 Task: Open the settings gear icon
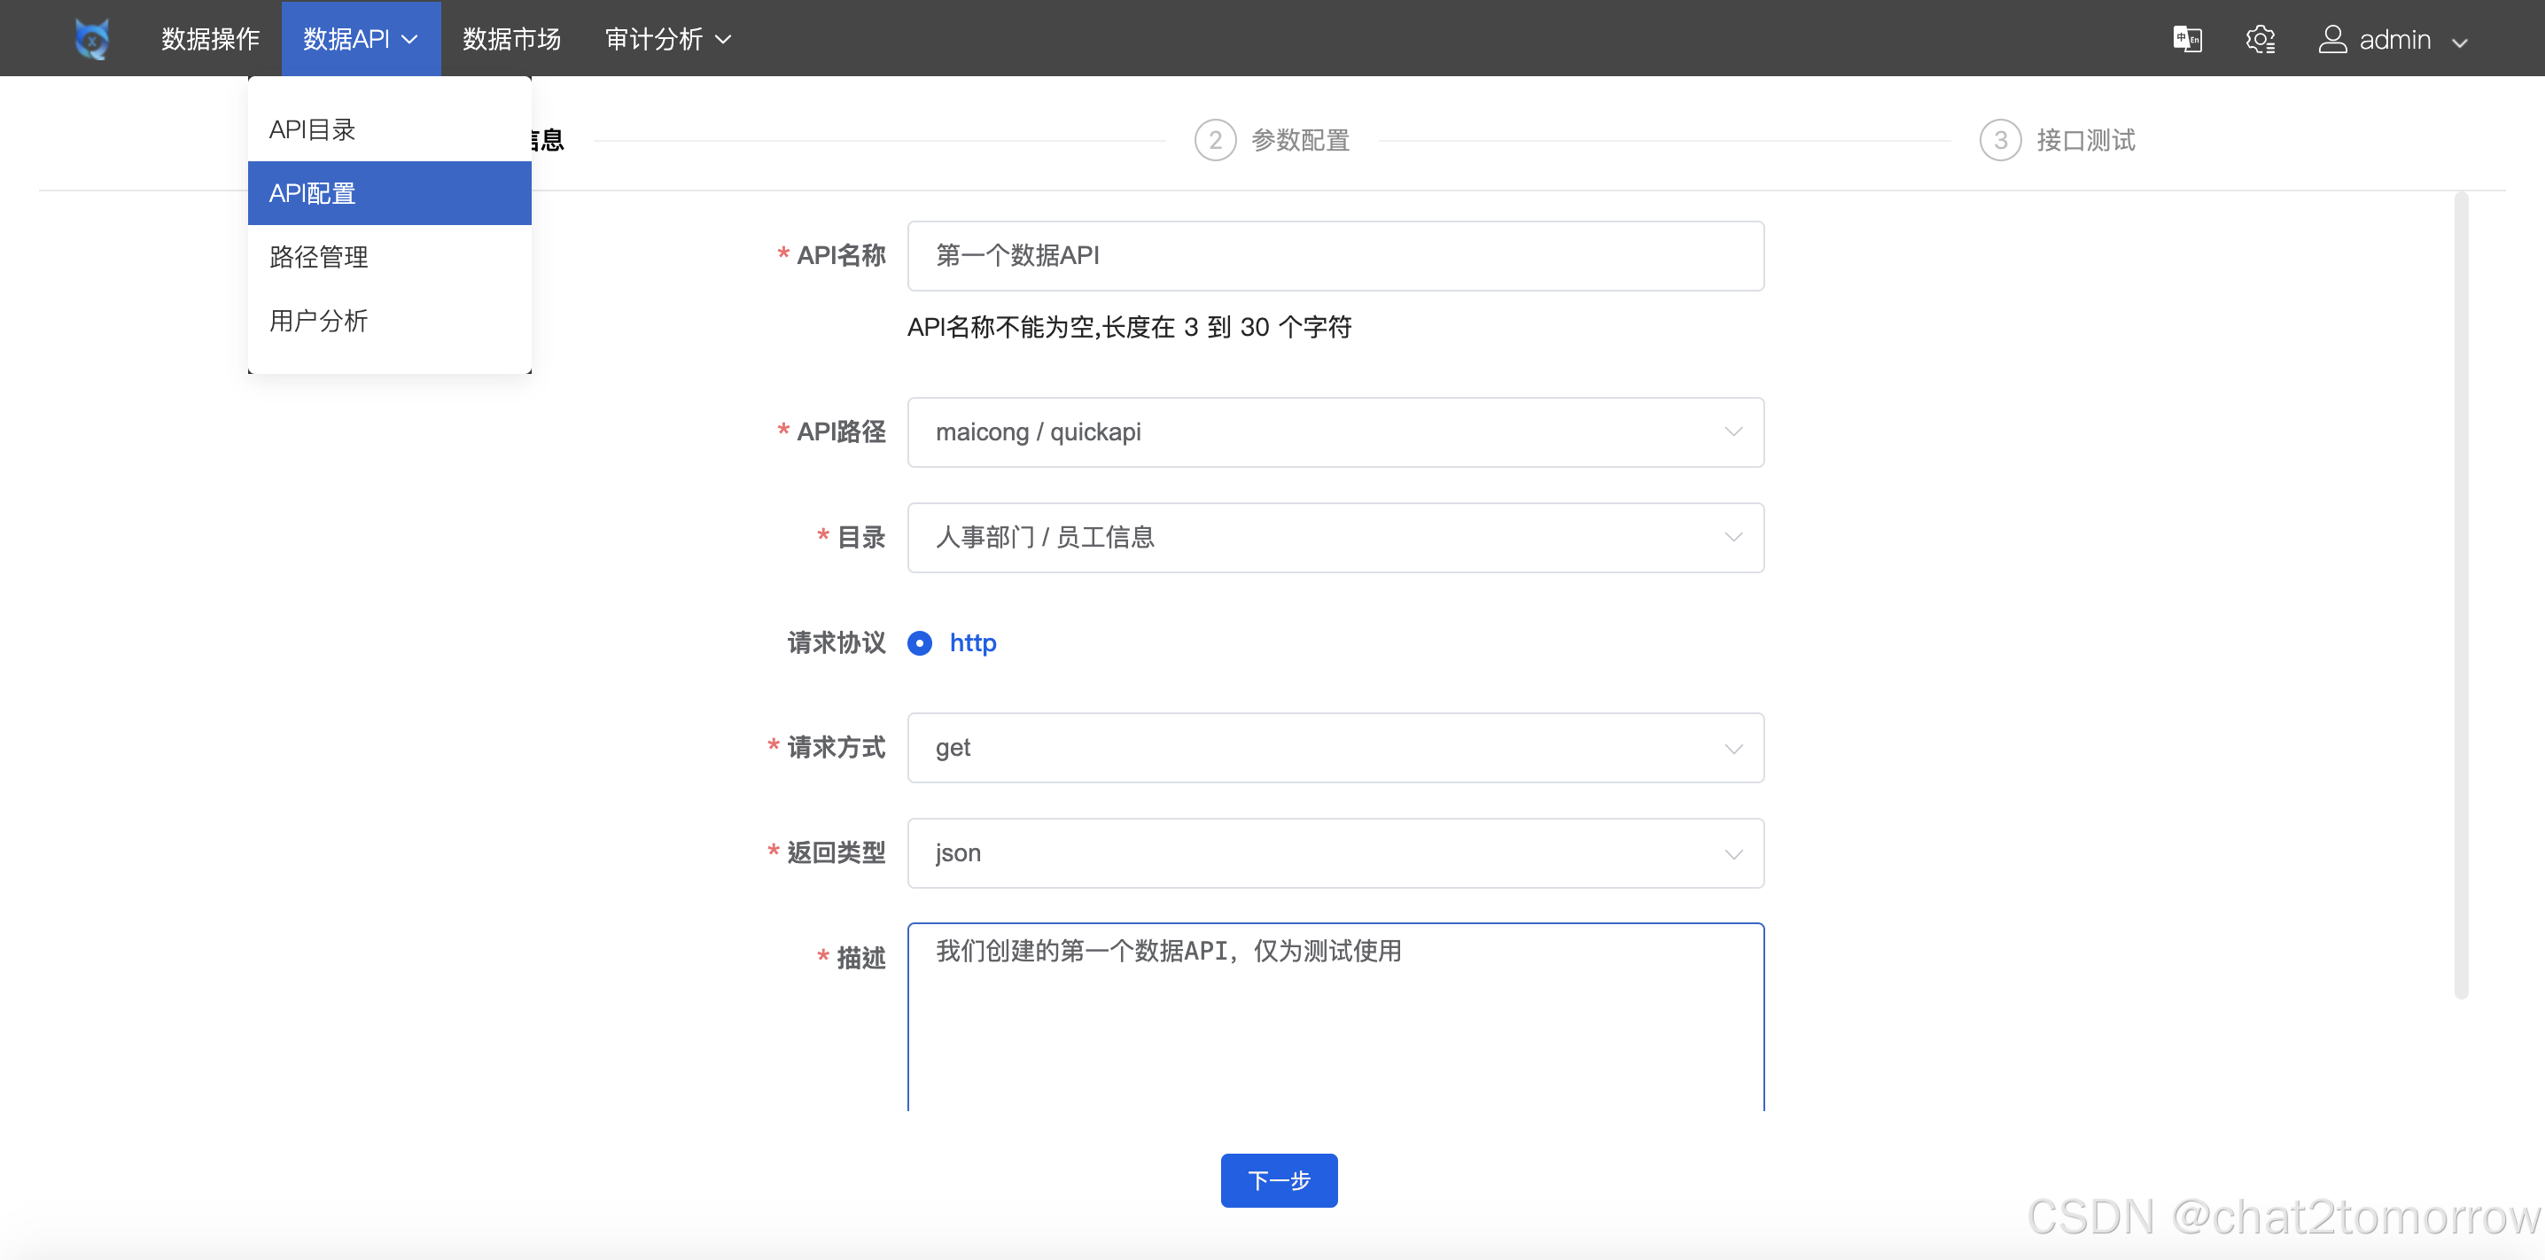2260,40
